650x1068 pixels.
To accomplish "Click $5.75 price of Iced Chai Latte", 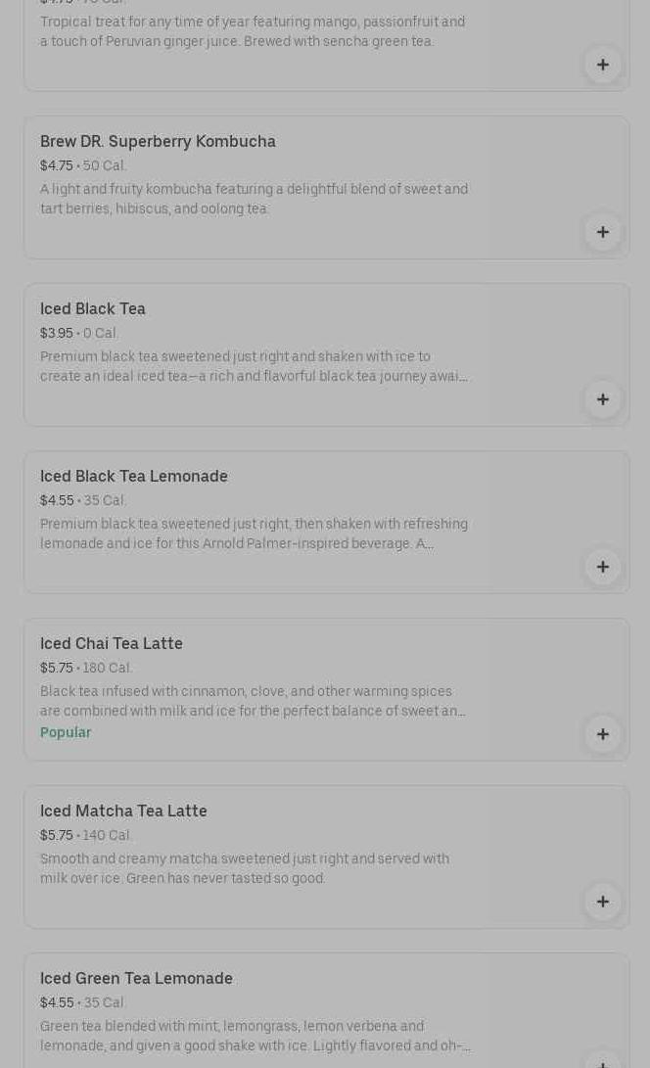I will click(57, 669).
